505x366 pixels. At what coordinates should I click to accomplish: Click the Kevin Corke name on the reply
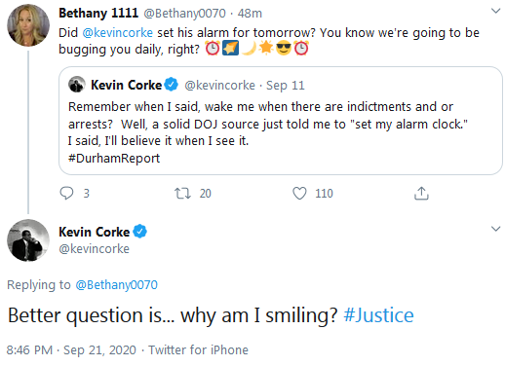95,232
